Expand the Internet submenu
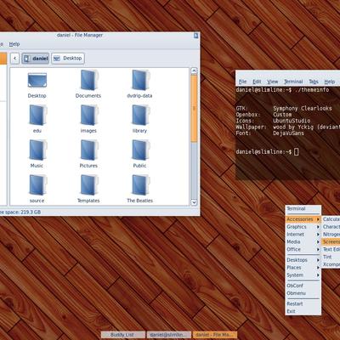Image resolution: width=340 pixels, height=340 pixels. click(x=303, y=235)
